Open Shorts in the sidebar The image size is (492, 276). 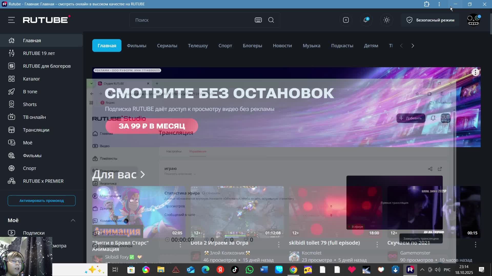(x=30, y=104)
